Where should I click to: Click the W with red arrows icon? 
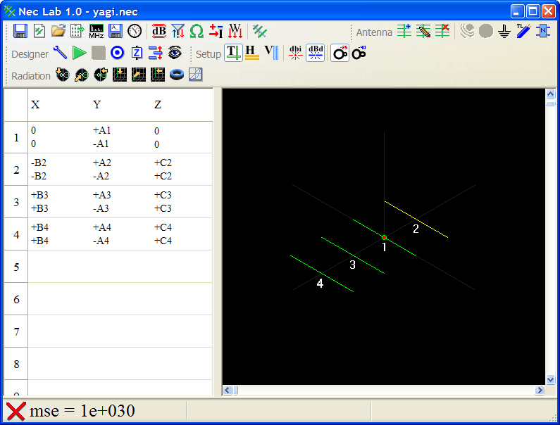tap(235, 32)
